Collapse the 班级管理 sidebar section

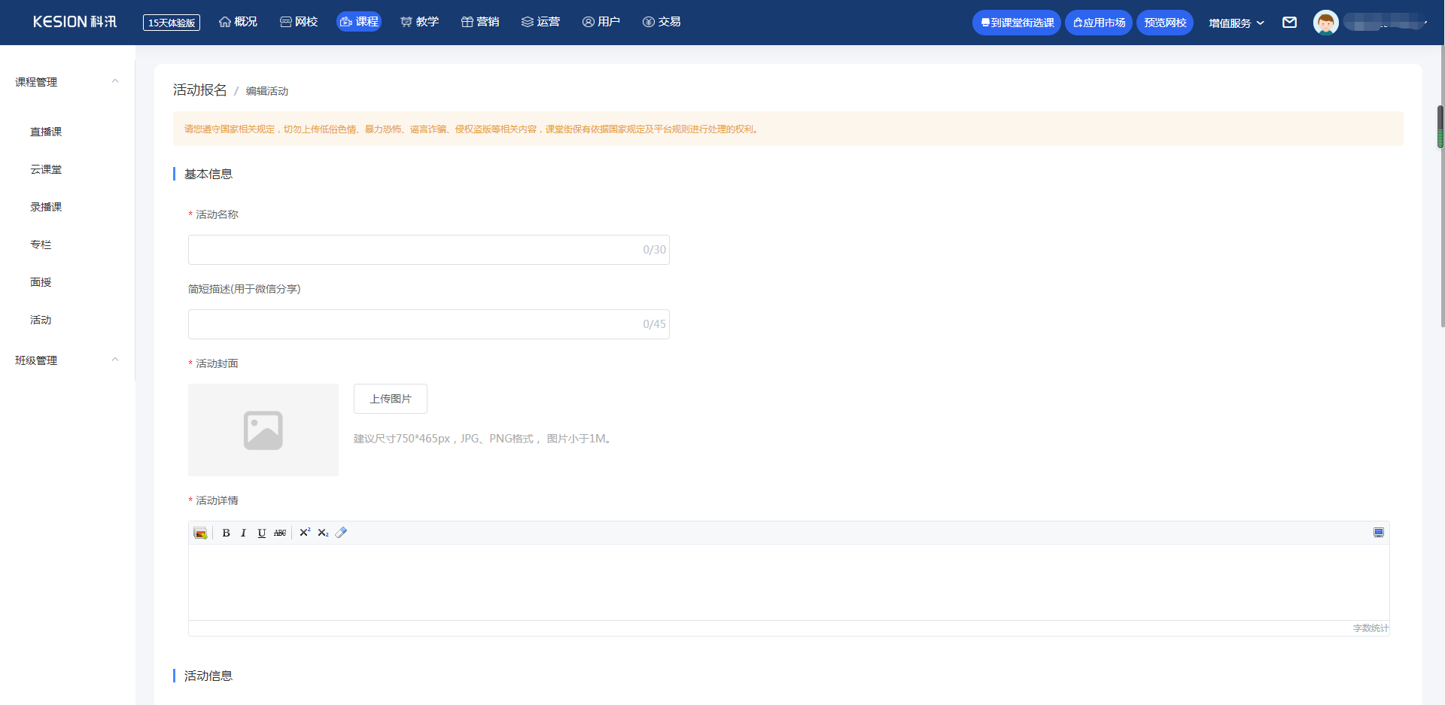pyautogui.click(x=115, y=360)
